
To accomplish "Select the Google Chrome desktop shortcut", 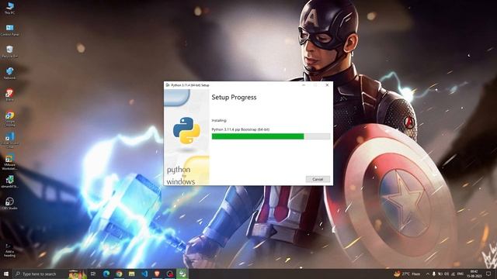I will point(9,119).
